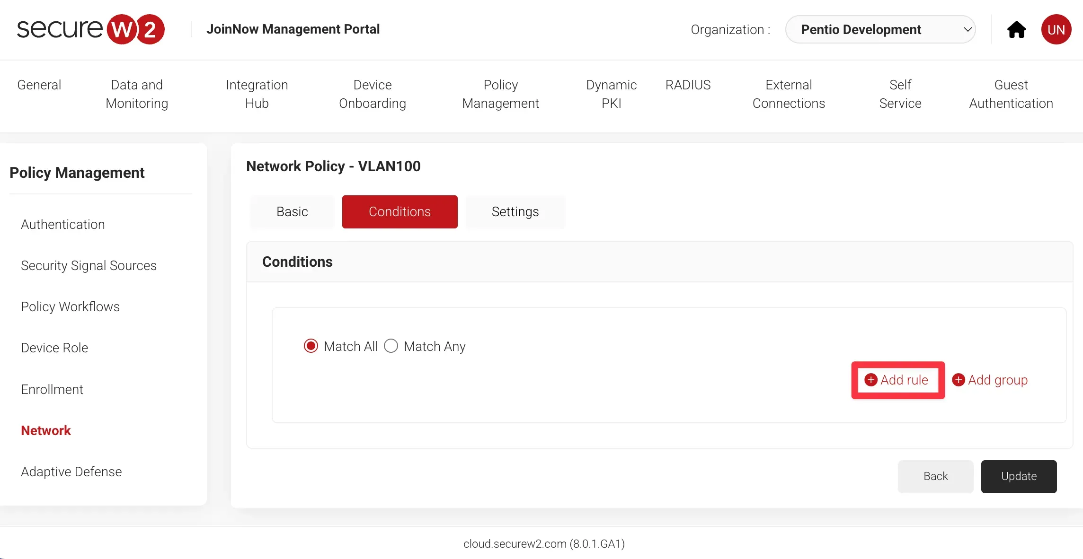Click the plus icon beside Add rule

point(870,380)
